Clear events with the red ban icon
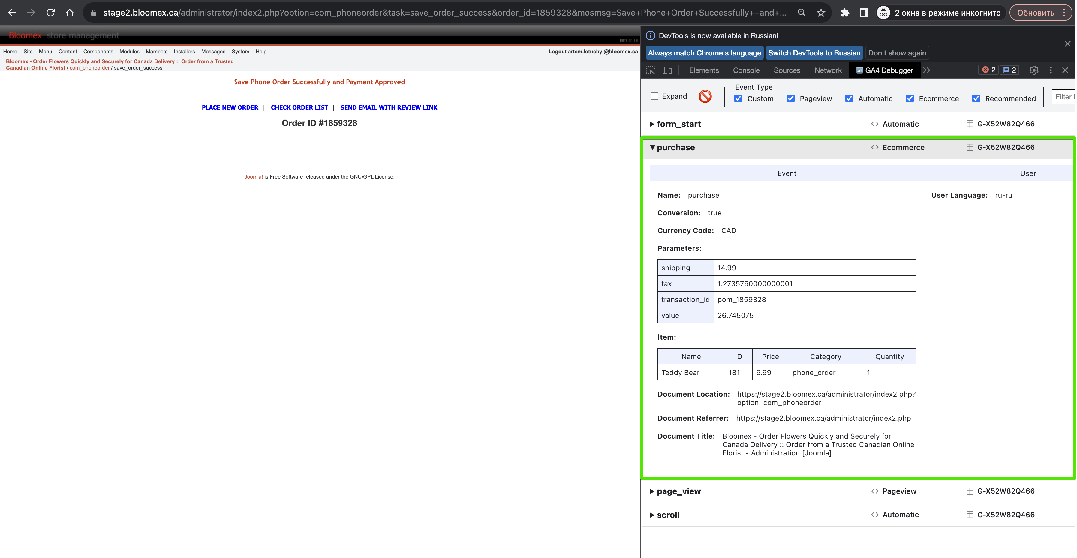The height and width of the screenshot is (558, 1077). [705, 96]
